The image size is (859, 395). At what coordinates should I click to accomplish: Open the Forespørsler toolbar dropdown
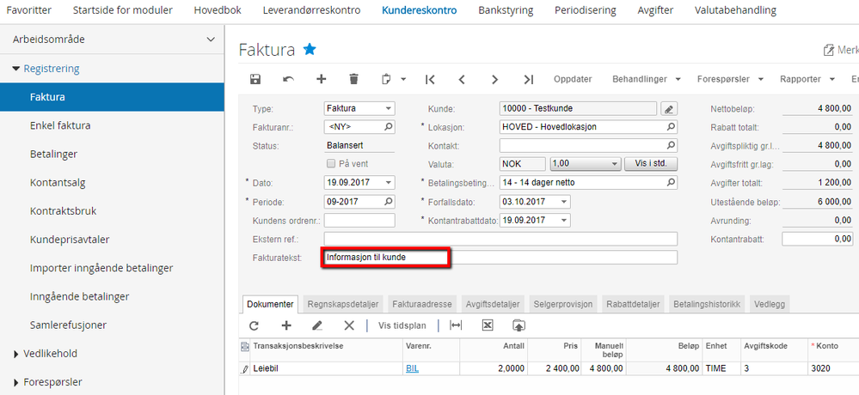(730, 79)
